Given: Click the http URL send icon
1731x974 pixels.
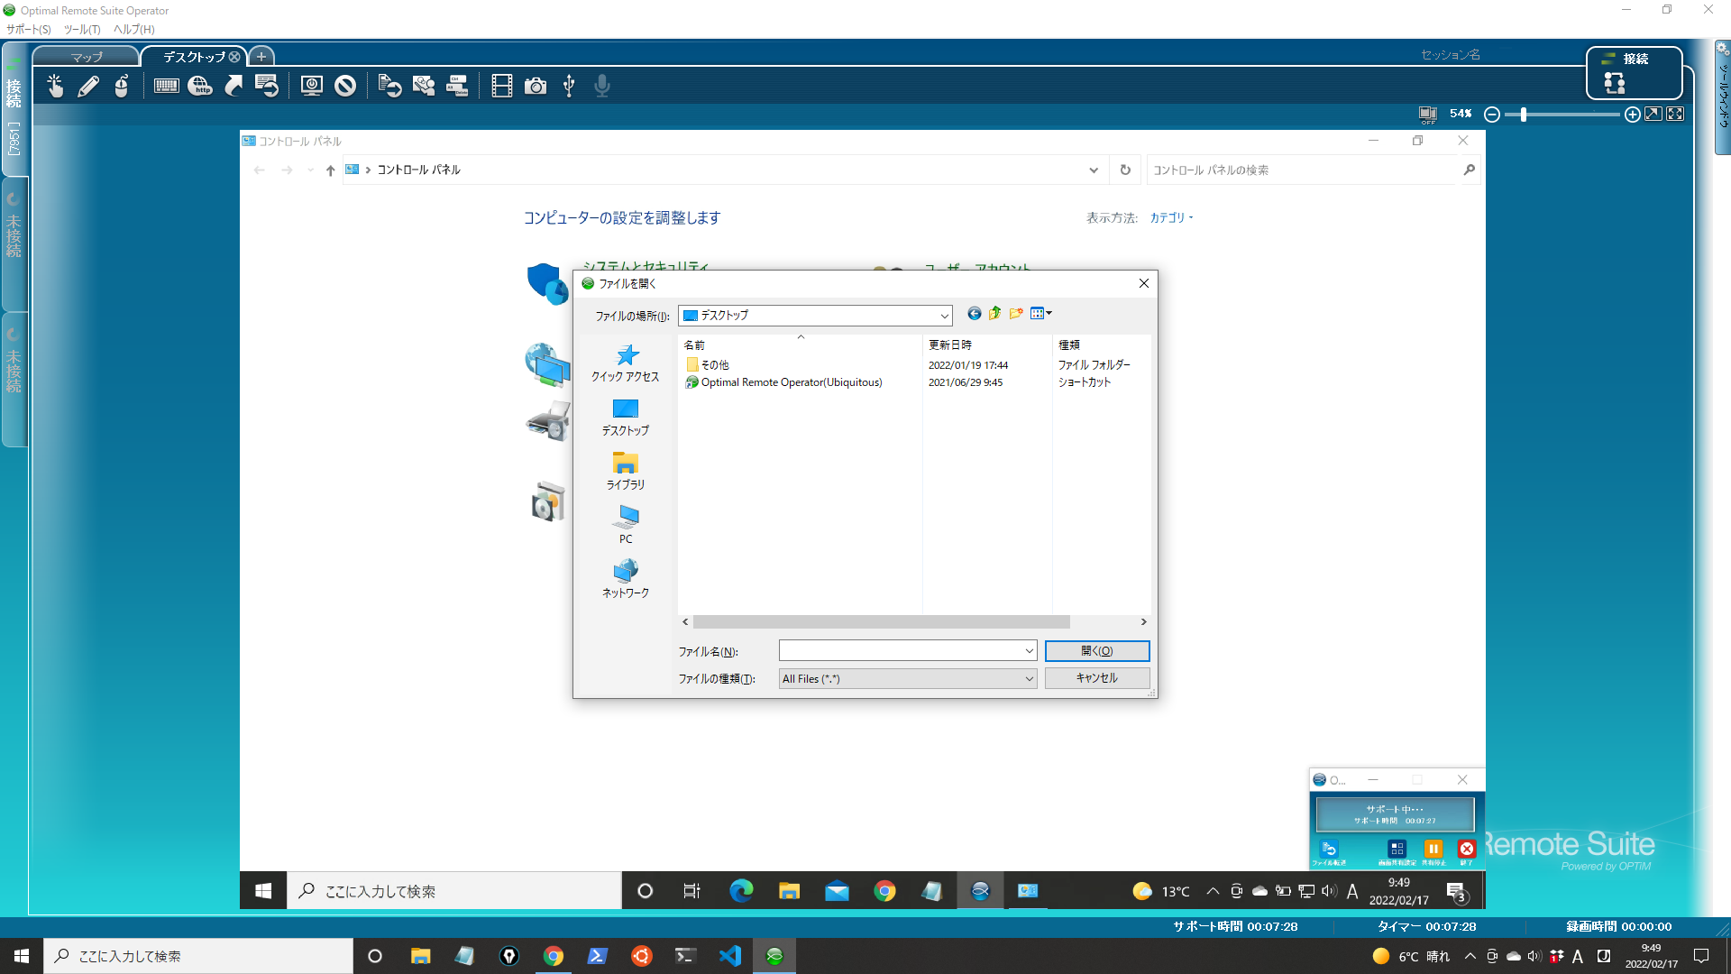Looking at the screenshot, I should (200, 86).
